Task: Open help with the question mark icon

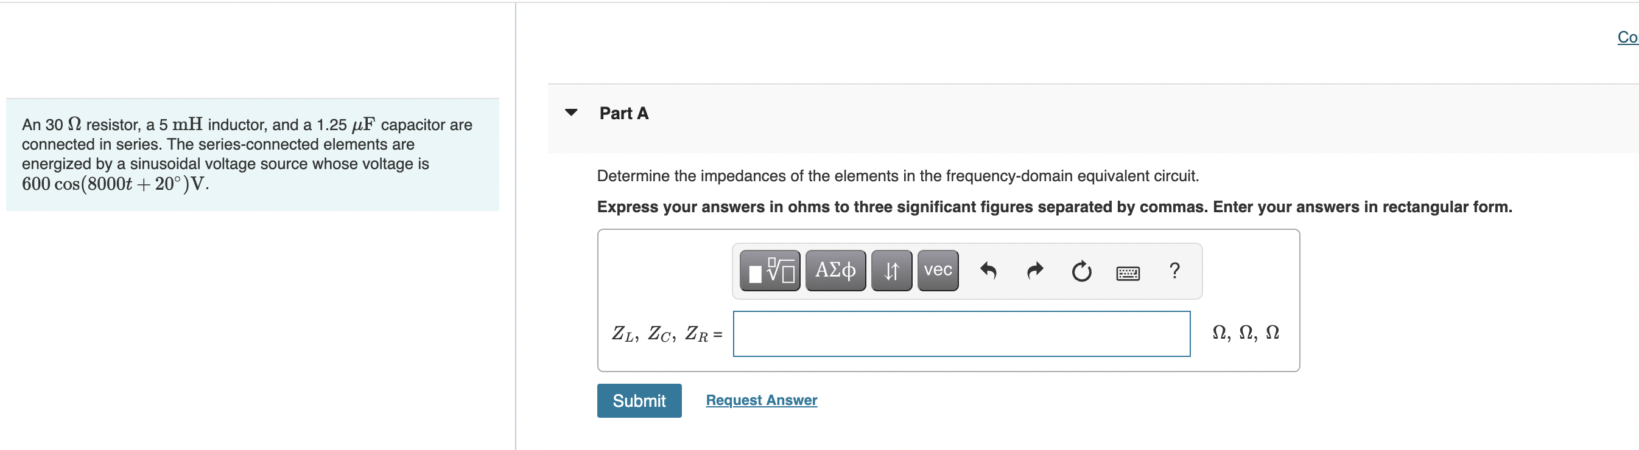Action: point(1174,271)
